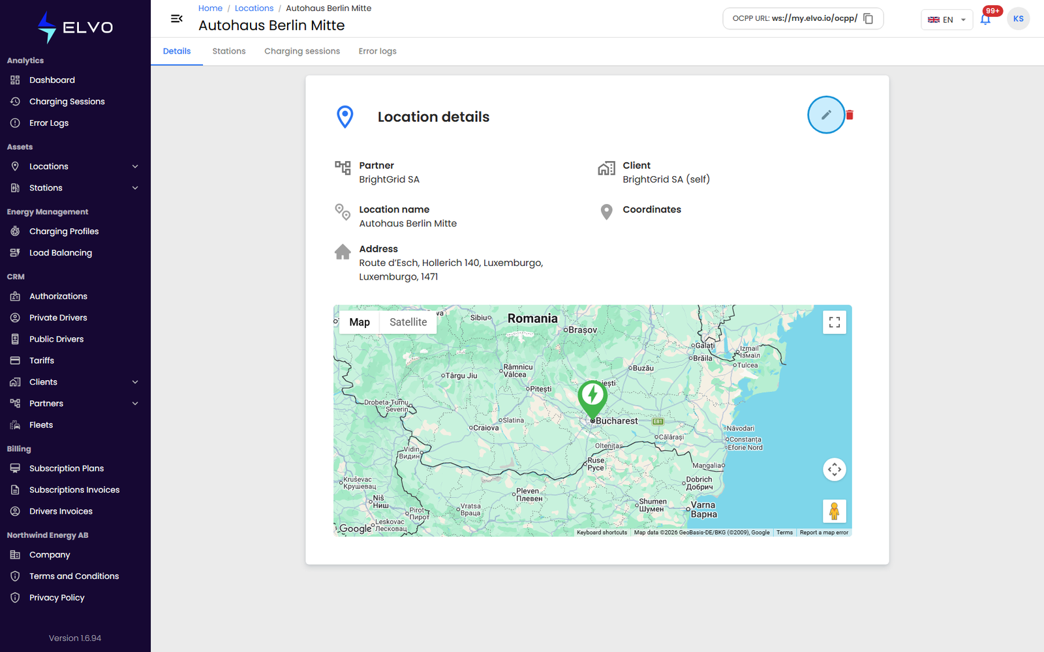
Task: Open the EN language dropdown
Action: 947,20
